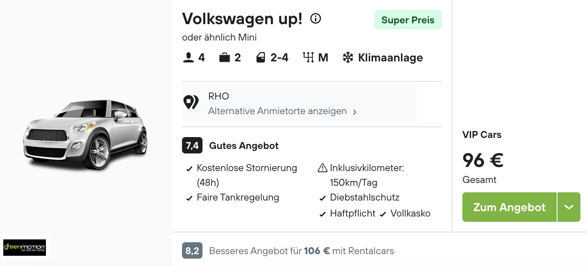The height and width of the screenshot is (266, 587).
Task: Click the 8,2 rating badge
Action: 192,251
